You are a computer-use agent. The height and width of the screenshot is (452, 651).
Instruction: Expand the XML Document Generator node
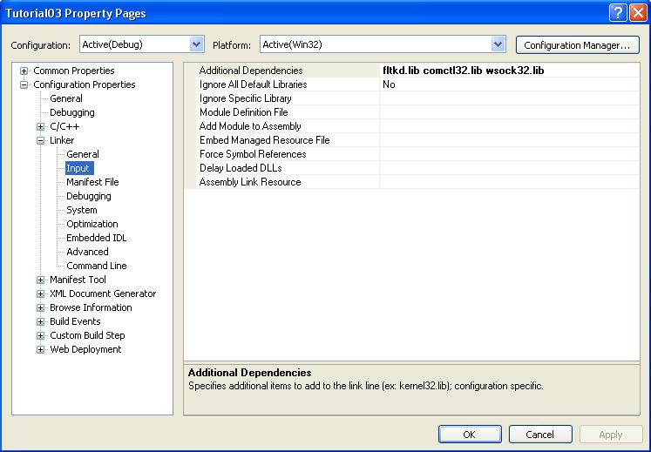40,293
